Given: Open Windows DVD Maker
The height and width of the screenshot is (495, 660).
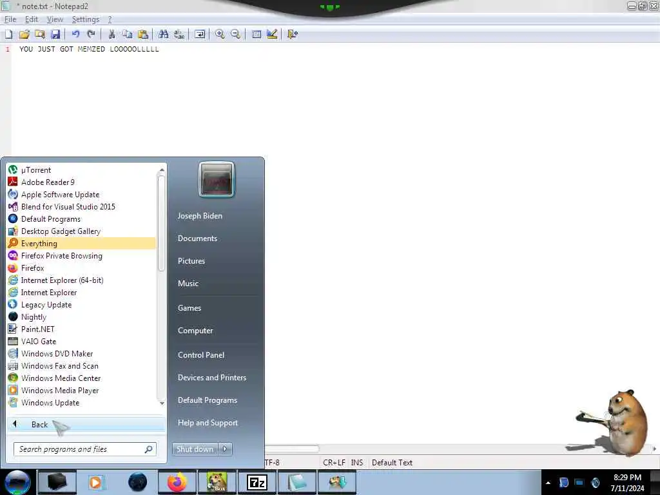Looking at the screenshot, I should 82,354.
